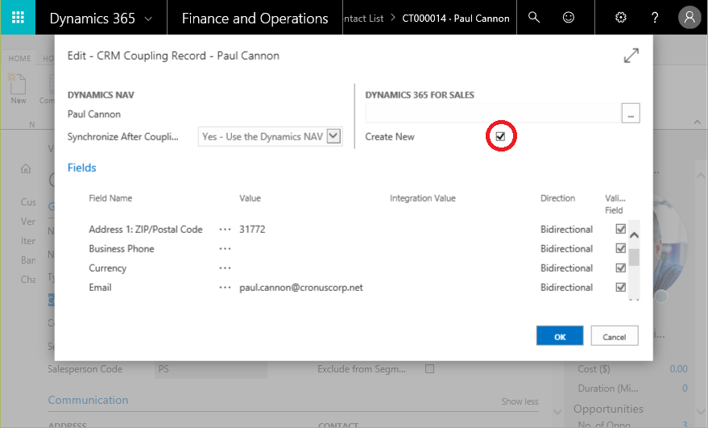
Task: Click Dynamics 365 for Sales input field
Action: point(493,113)
